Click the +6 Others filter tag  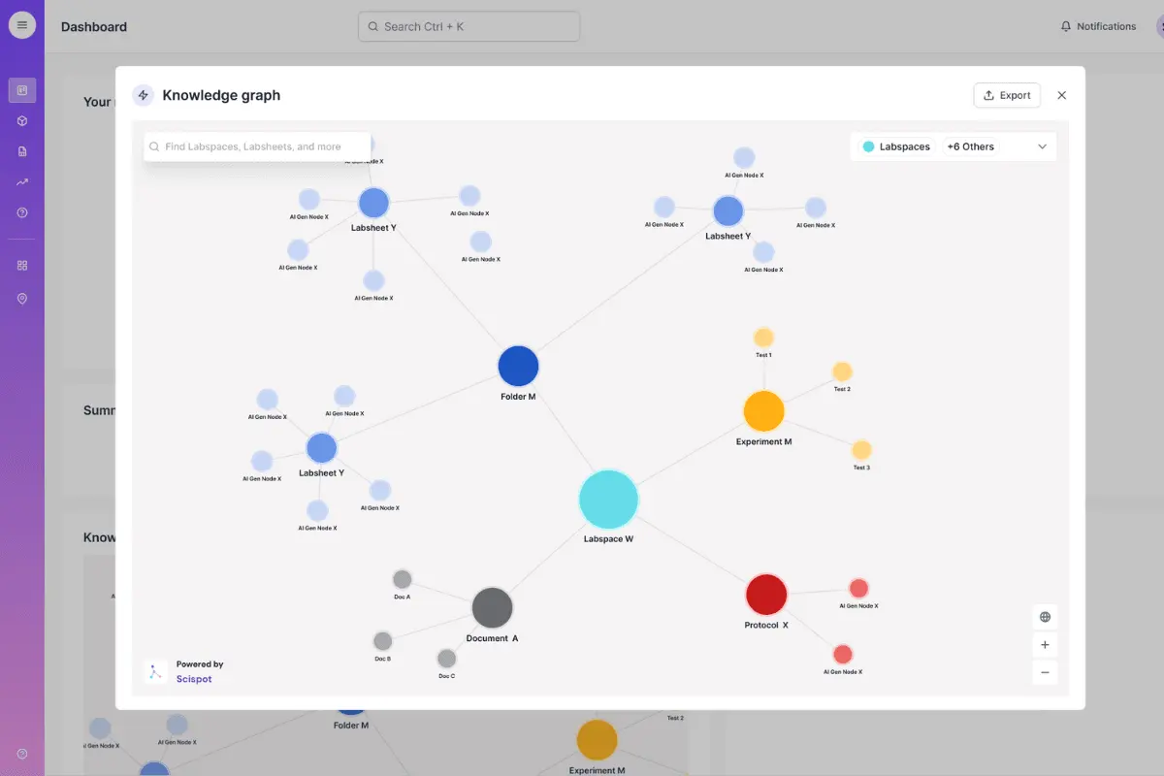tap(971, 146)
